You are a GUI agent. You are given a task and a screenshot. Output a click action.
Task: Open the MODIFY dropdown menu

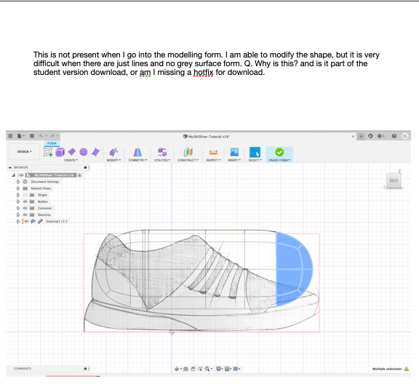[113, 160]
